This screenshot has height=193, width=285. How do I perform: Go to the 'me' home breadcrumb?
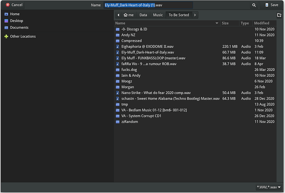129,15
